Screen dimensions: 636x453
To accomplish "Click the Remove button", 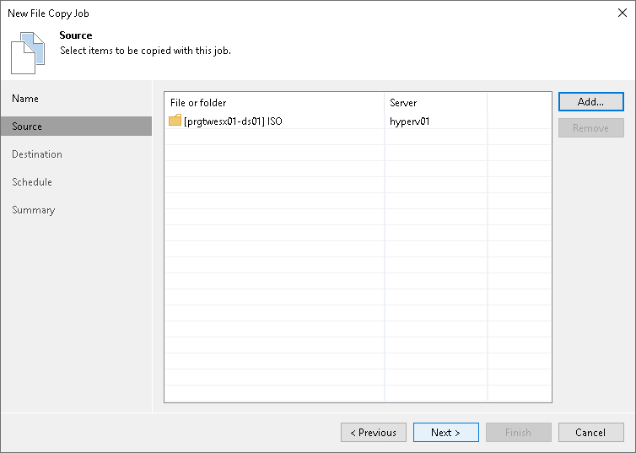I will 590,128.
